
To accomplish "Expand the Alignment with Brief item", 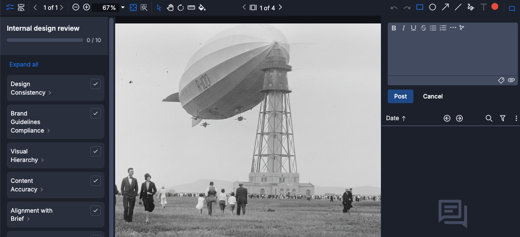I will point(28,219).
